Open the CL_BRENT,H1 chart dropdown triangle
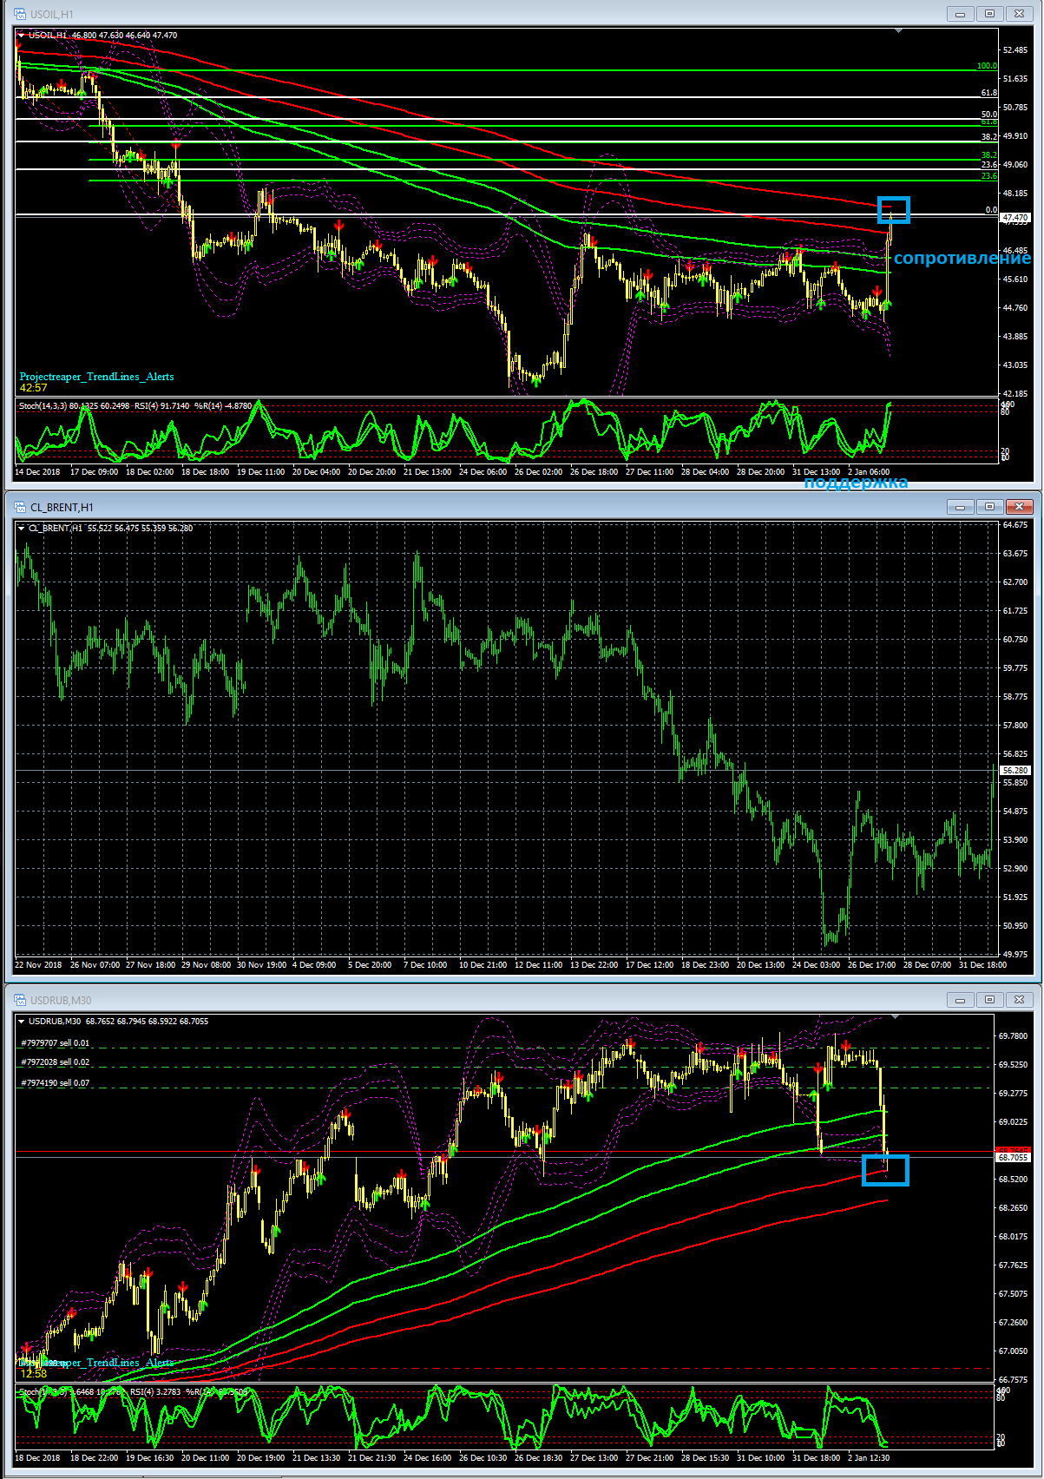Image resolution: width=1044 pixels, height=1479 pixels. [x=21, y=528]
